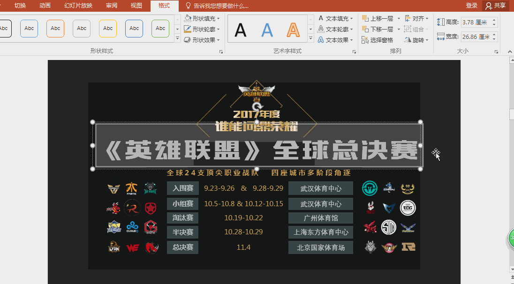Switch to 切换 transitions tab

tap(20, 6)
